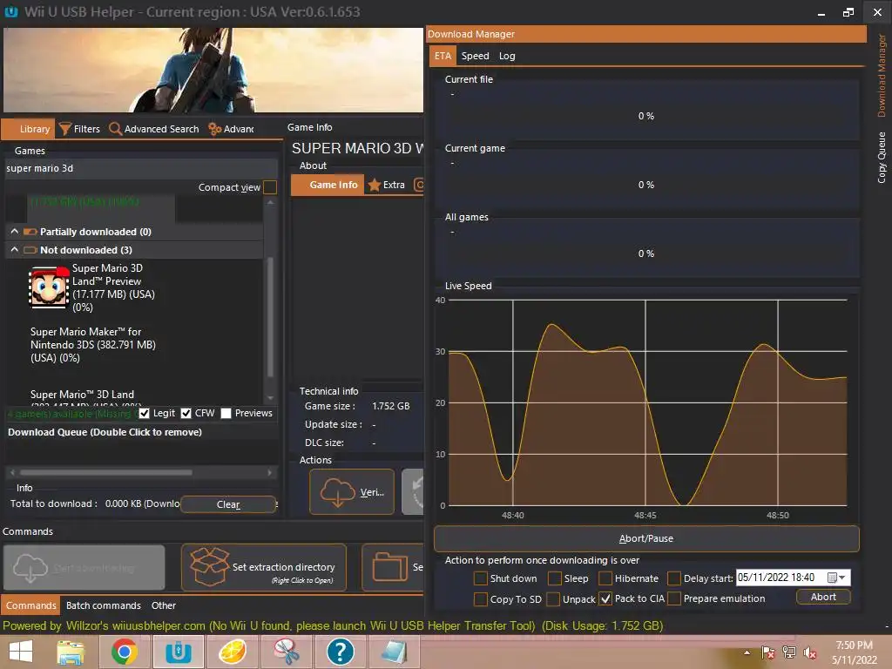Enable the Delay start checkbox

pos(674,578)
